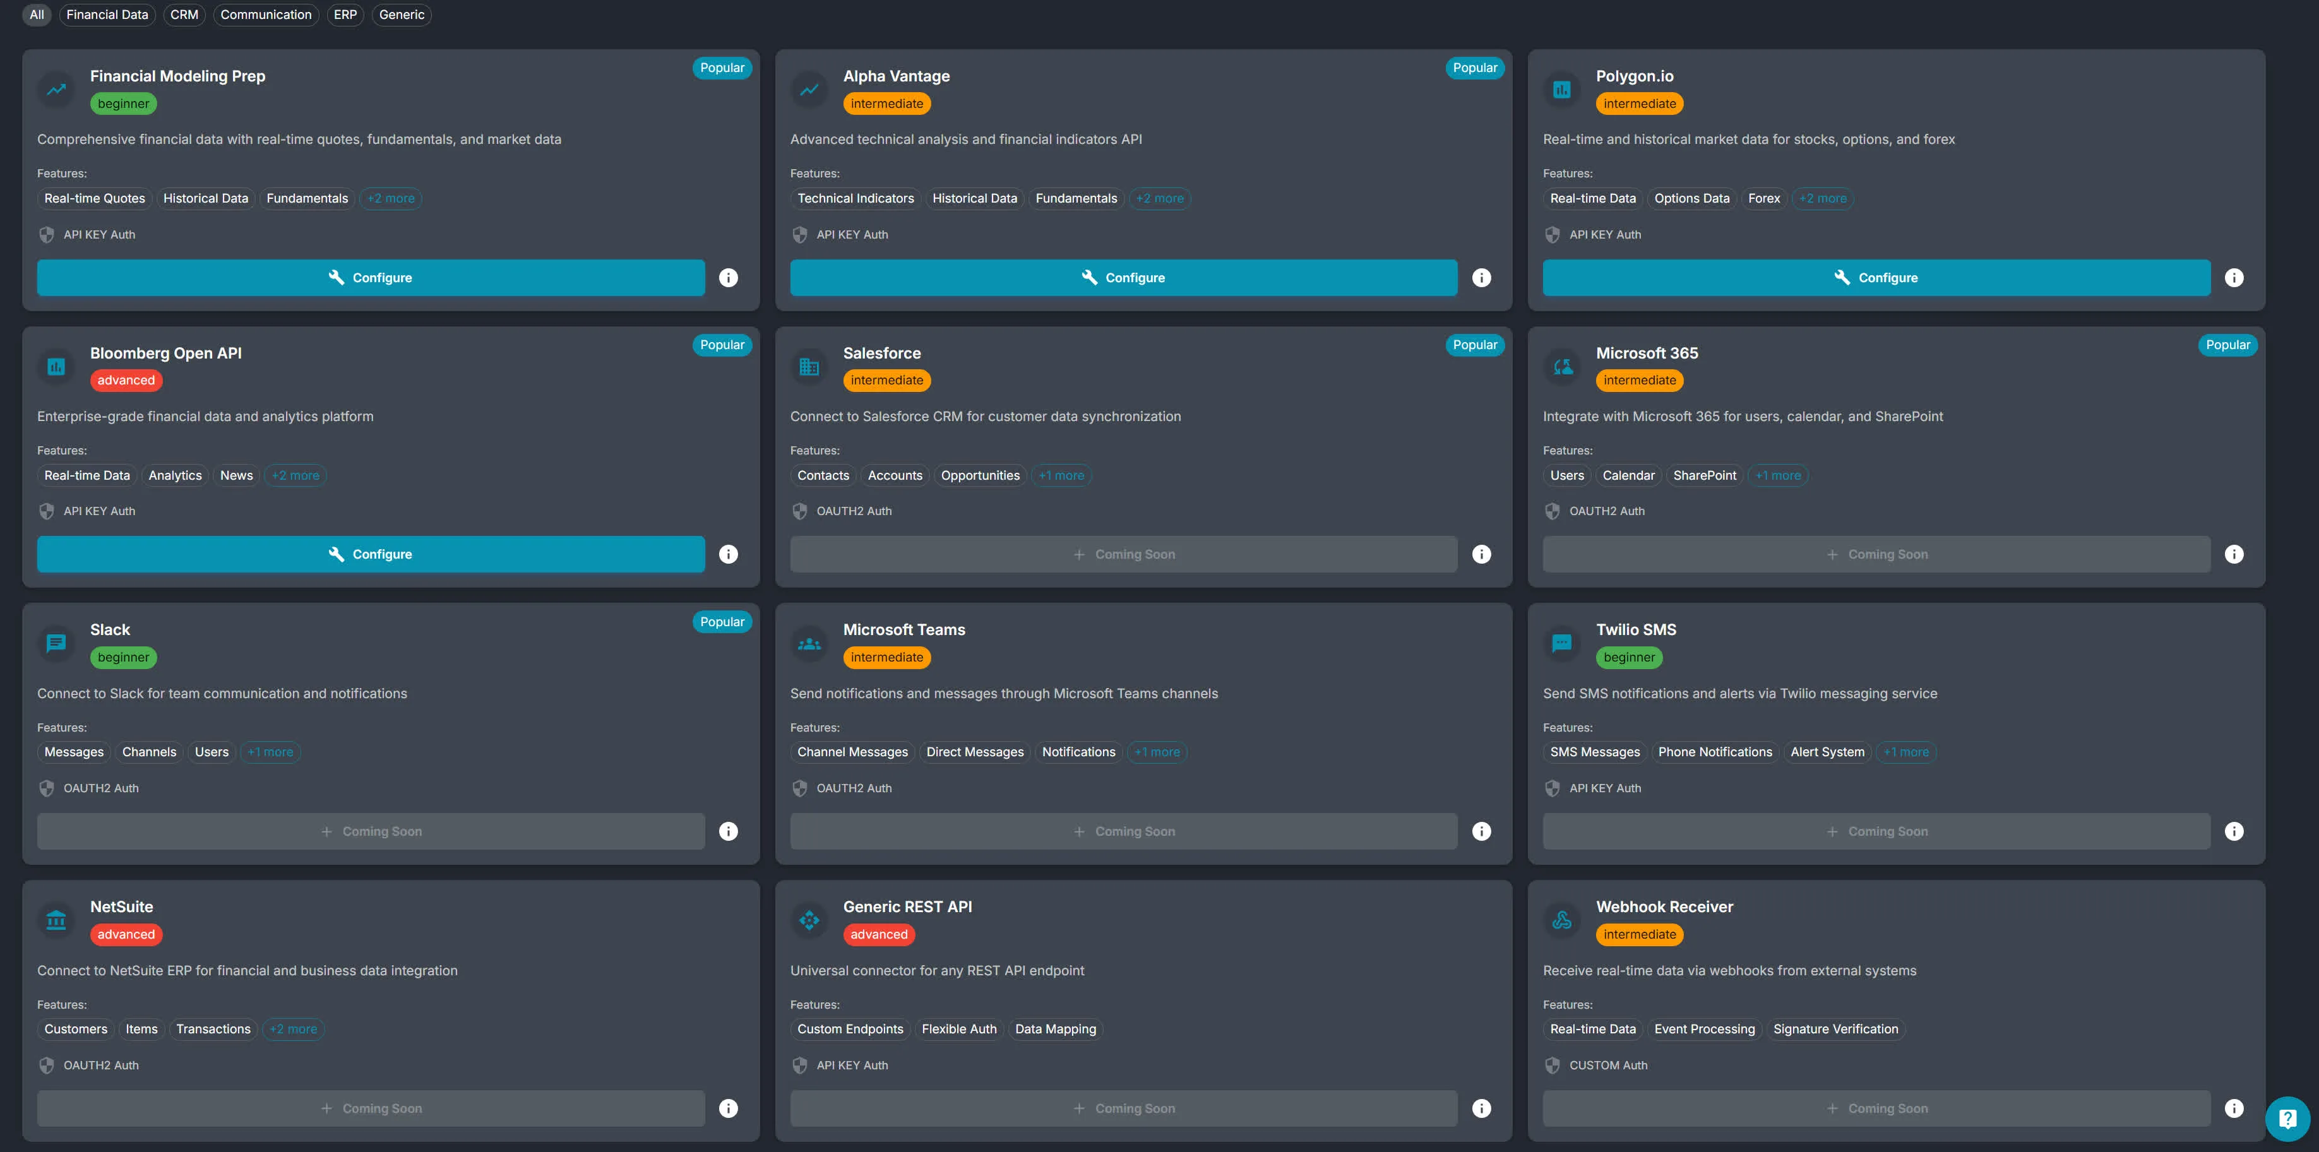Select the All filter chip
Image resolution: width=2319 pixels, height=1152 pixels.
click(37, 15)
